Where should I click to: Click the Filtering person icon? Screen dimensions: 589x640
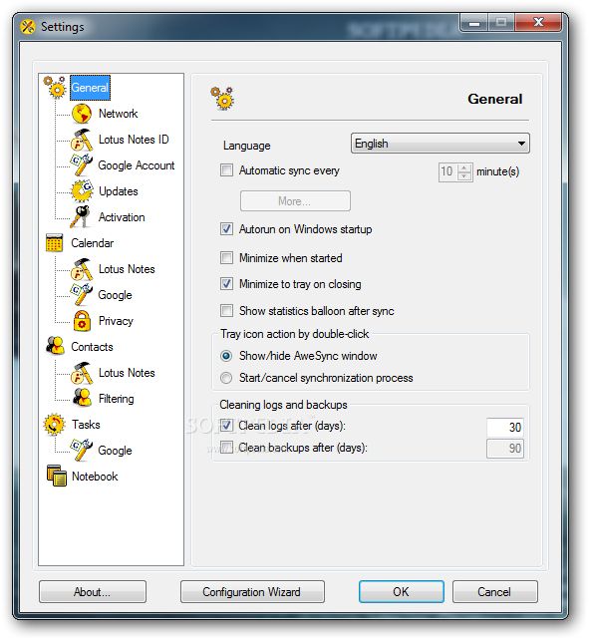coord(82,398)
